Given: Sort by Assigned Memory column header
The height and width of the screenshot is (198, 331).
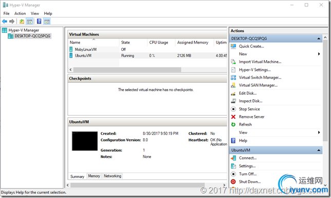Looking at the screenshot, I should [x=194, y=43].
